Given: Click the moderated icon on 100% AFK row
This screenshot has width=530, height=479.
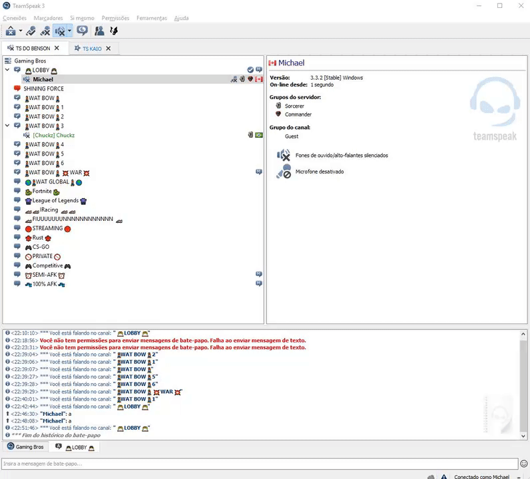Looking at the screenshot, I should click(259, 283).
